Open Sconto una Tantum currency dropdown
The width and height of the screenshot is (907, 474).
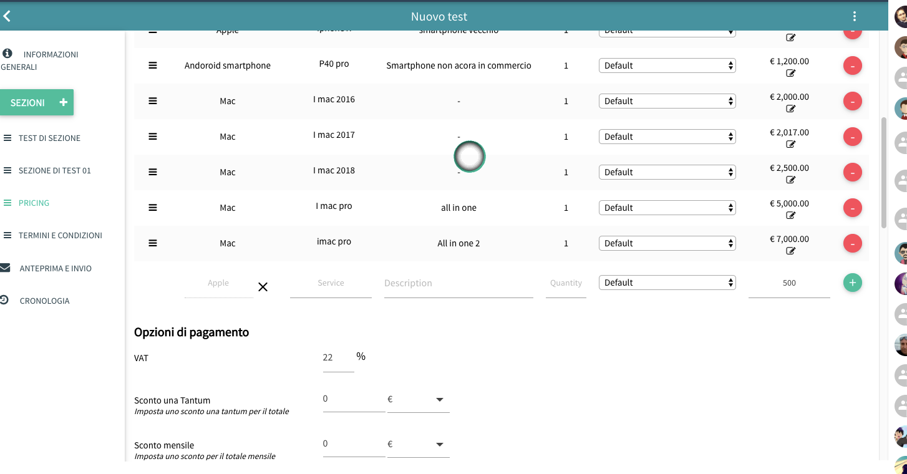(x=418, y=400)
